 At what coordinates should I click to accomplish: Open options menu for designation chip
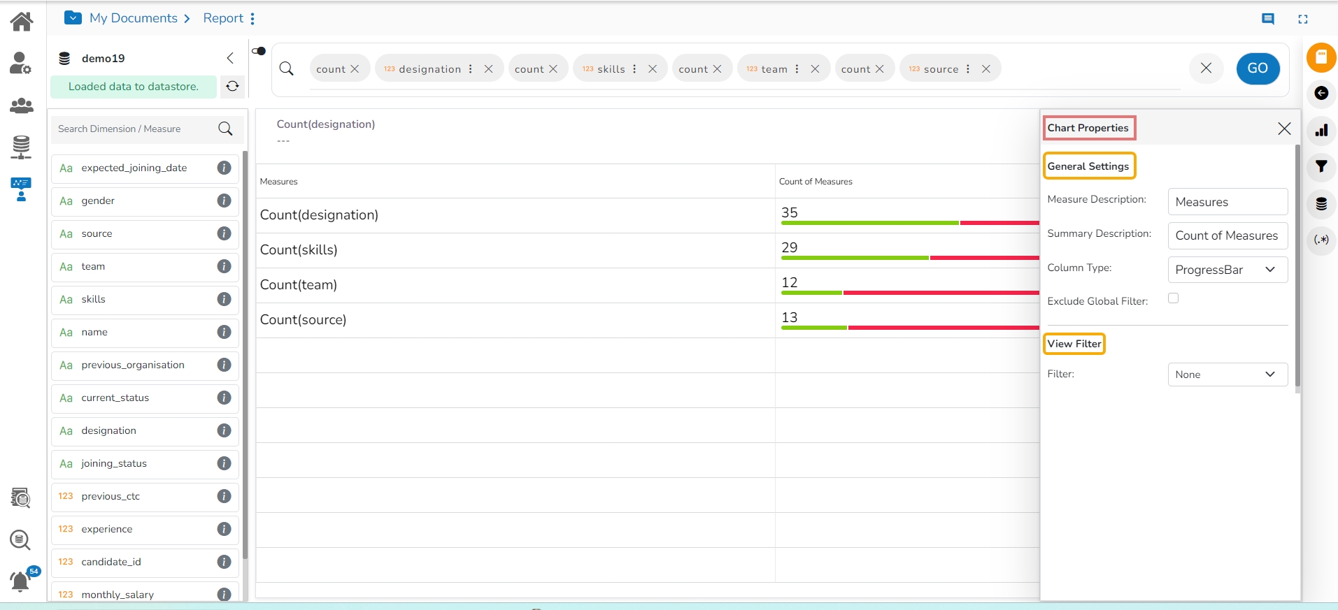click(x=471, y=69)
